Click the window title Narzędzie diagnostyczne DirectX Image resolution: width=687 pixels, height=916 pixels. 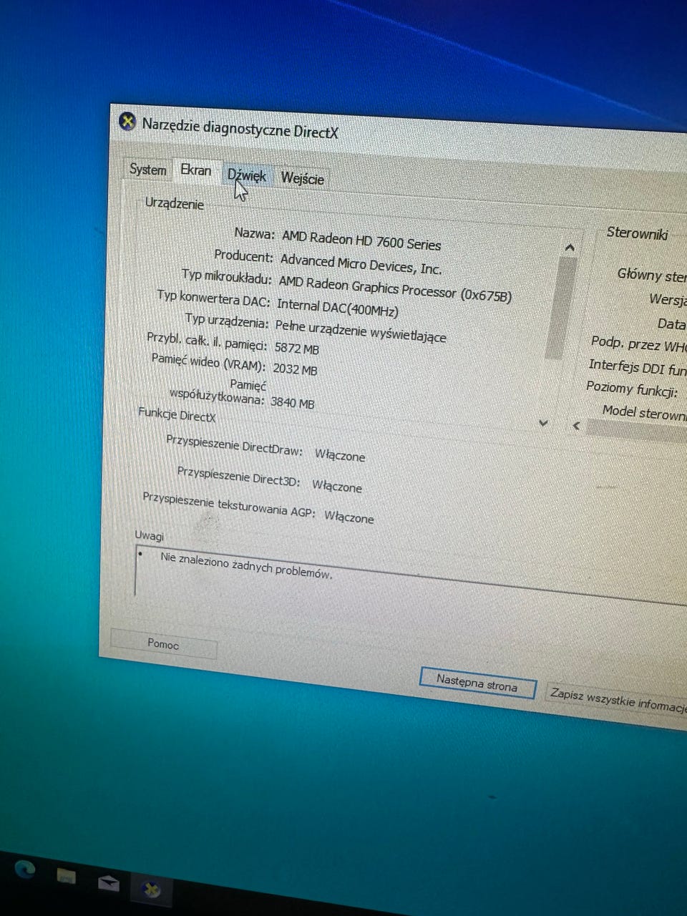point(240,129)
